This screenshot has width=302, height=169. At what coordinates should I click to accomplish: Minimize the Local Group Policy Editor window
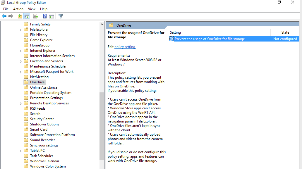point(266,2)
